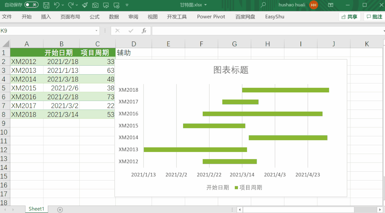Click the sheet navigation right arrow
The width and height of the screenshot is (385, 213).
pos(13,209)
